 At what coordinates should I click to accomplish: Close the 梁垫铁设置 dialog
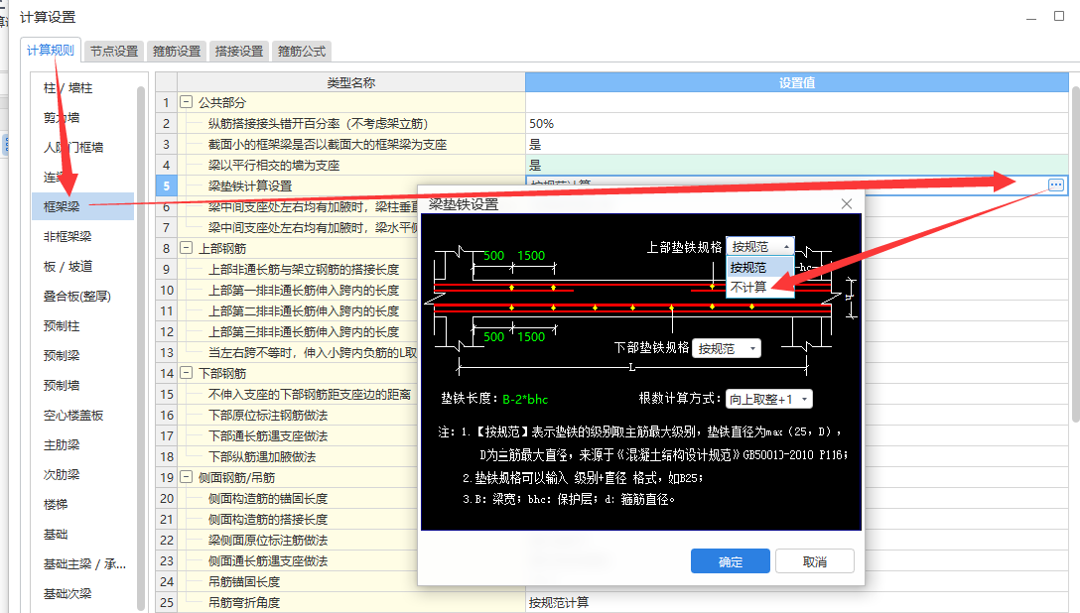coord(847,203)
